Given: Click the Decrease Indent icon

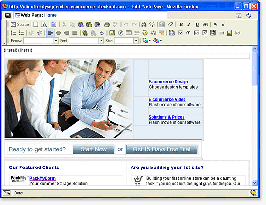Looking at the screenshot, I should 32,33.
